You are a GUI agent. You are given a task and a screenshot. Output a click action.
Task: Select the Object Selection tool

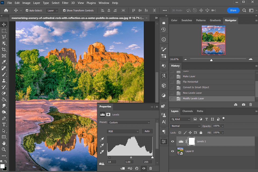[4, 43]
